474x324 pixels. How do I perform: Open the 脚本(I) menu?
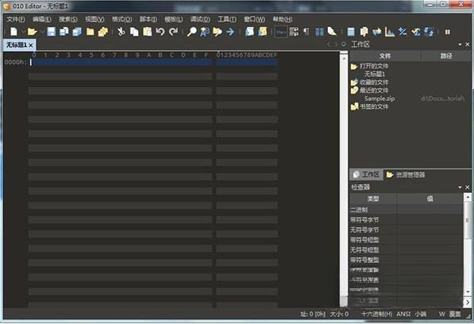click(148, 19)
